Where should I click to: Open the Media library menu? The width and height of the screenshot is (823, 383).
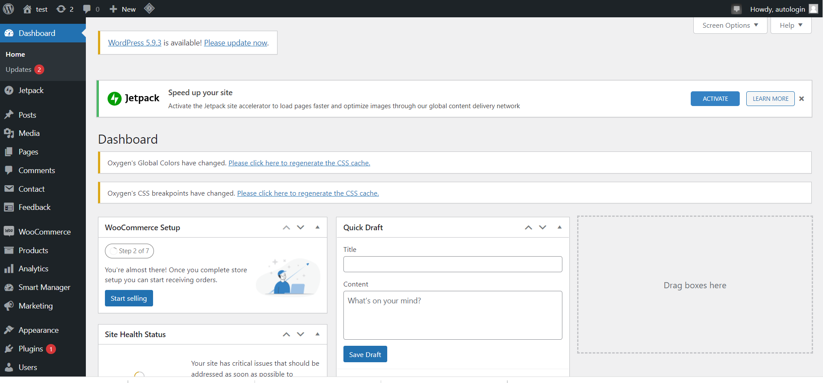pyautogui.click(x=29, y=133)
